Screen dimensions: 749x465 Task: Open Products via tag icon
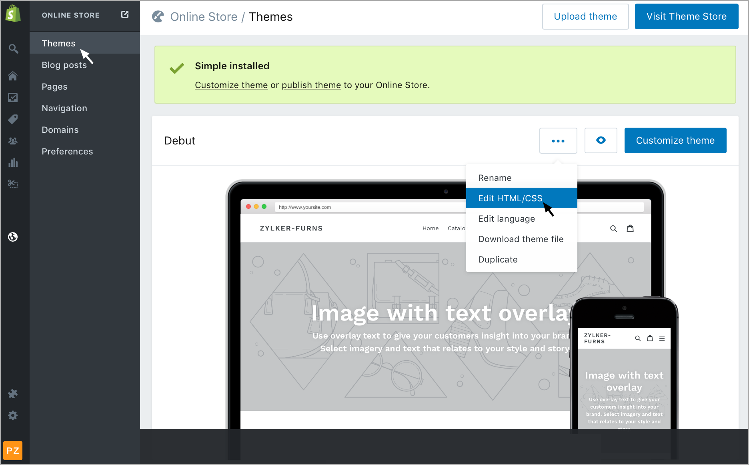pyautogui.click(x=13, y=119)
